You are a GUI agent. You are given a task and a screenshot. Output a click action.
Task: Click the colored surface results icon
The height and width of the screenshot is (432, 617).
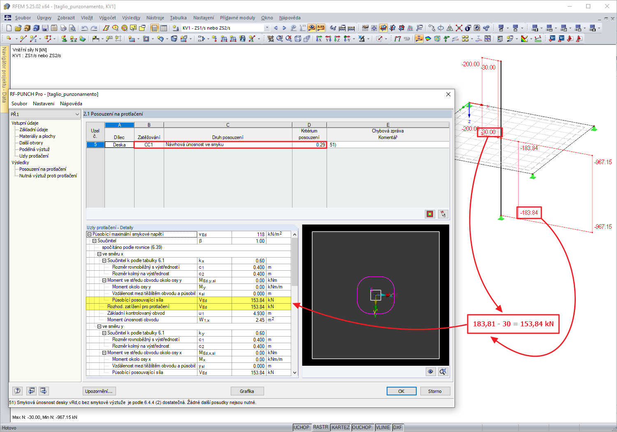(x=428, y=39)
